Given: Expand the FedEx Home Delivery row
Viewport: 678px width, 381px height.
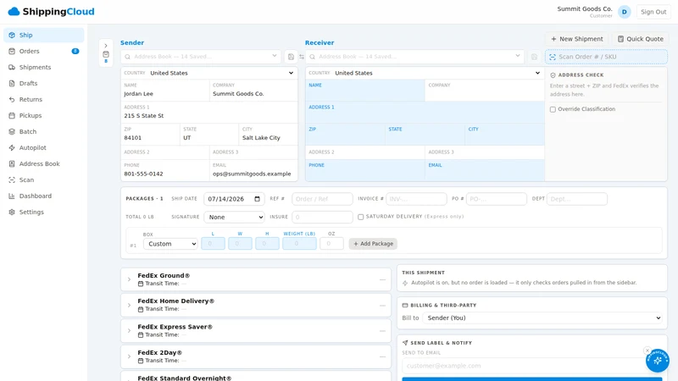Looking at the screenshot, I should pyautogui.click(x=256, y=305).
